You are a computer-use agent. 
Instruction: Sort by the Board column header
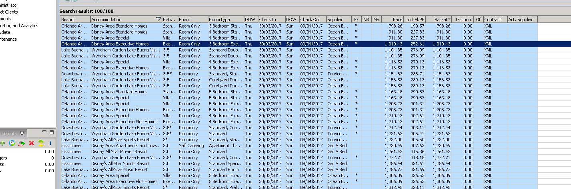coord(192,20)
